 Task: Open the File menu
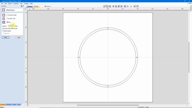(2, 4)
